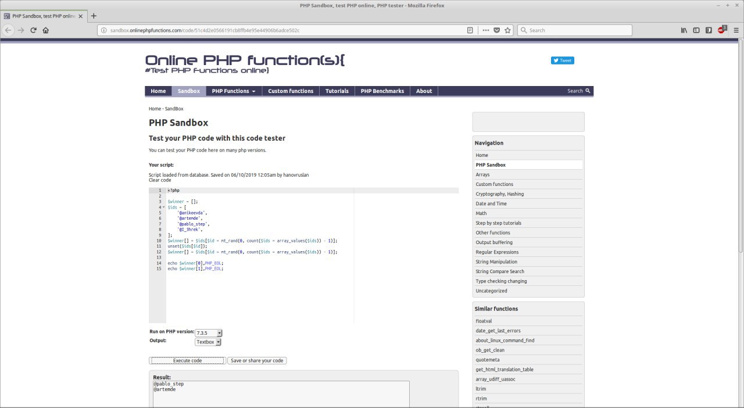Show site information icon in the address bar
Screen dimensions: 744x408
pos(103,30)
